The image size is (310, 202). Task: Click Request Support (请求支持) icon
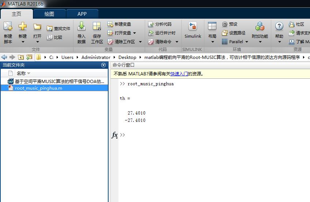tap(292, 33)
